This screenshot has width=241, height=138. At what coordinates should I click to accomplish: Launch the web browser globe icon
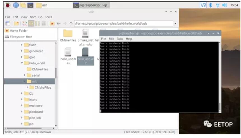pos(16,5)
